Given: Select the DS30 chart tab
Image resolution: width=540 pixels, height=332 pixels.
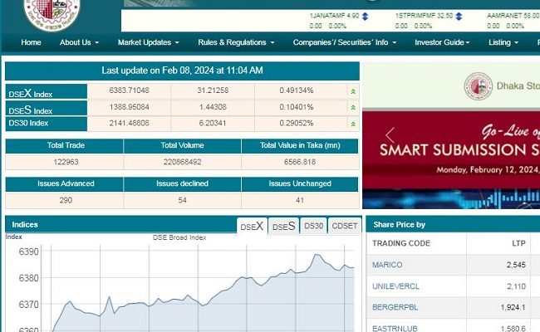Looking at the screenshot, I should pyautogui.click(x=313, y=226).
